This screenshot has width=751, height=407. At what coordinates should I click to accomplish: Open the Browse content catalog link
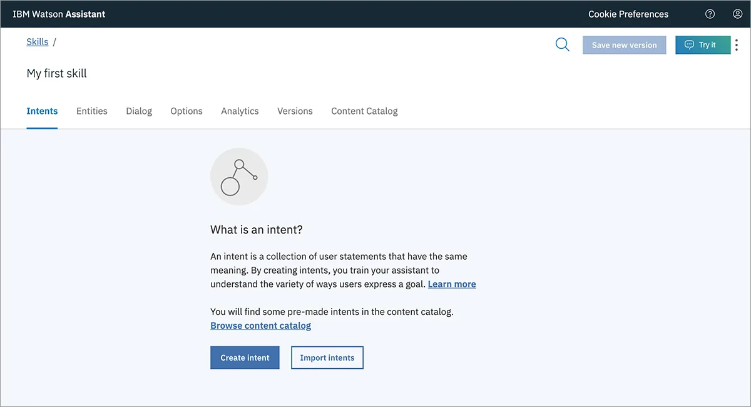click(260, 326)
